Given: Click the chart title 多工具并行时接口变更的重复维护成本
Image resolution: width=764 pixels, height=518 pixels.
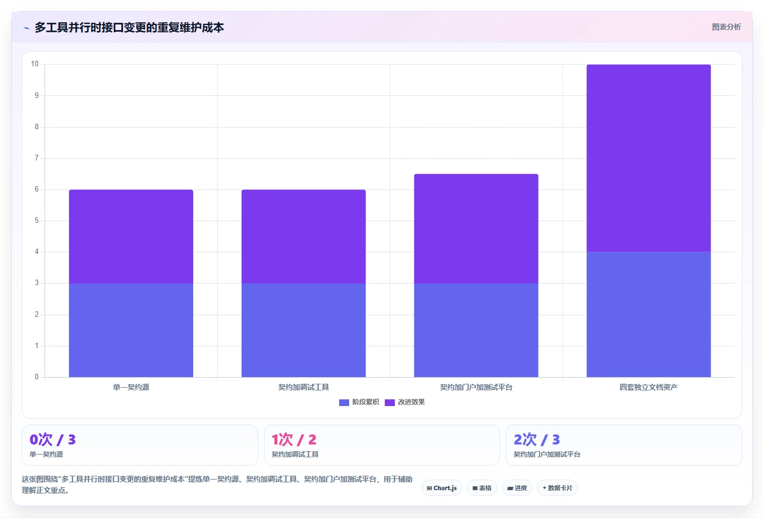Looking at the screenshot, I should (x=129, y=27).
